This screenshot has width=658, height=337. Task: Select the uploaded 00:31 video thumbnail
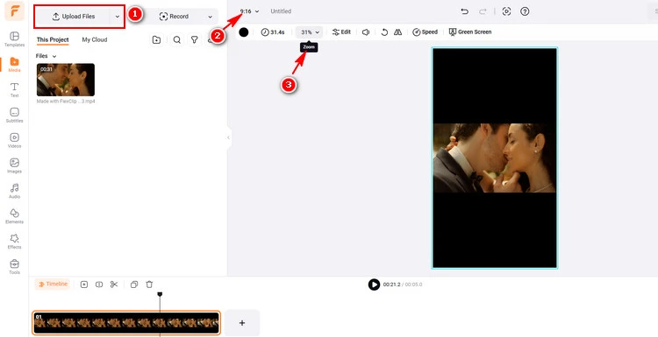tap(66, 80)
